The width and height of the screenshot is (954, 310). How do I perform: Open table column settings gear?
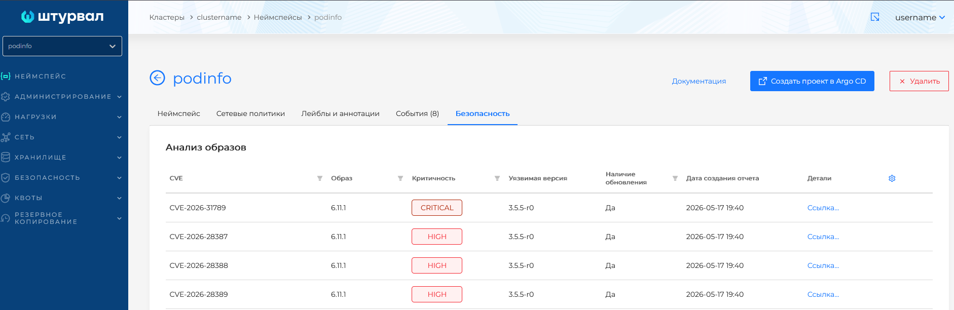pos(892,178)
